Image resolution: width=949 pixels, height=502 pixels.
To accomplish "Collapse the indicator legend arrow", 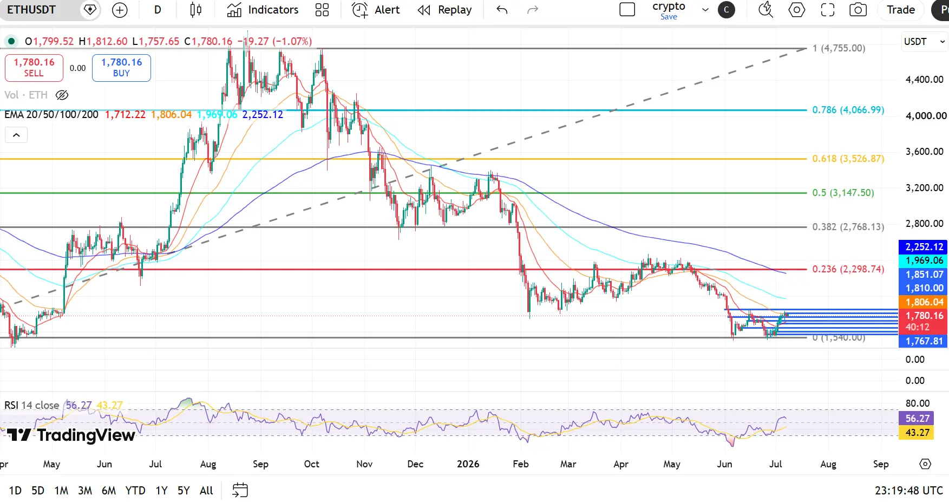I will [x=16, y=135].
